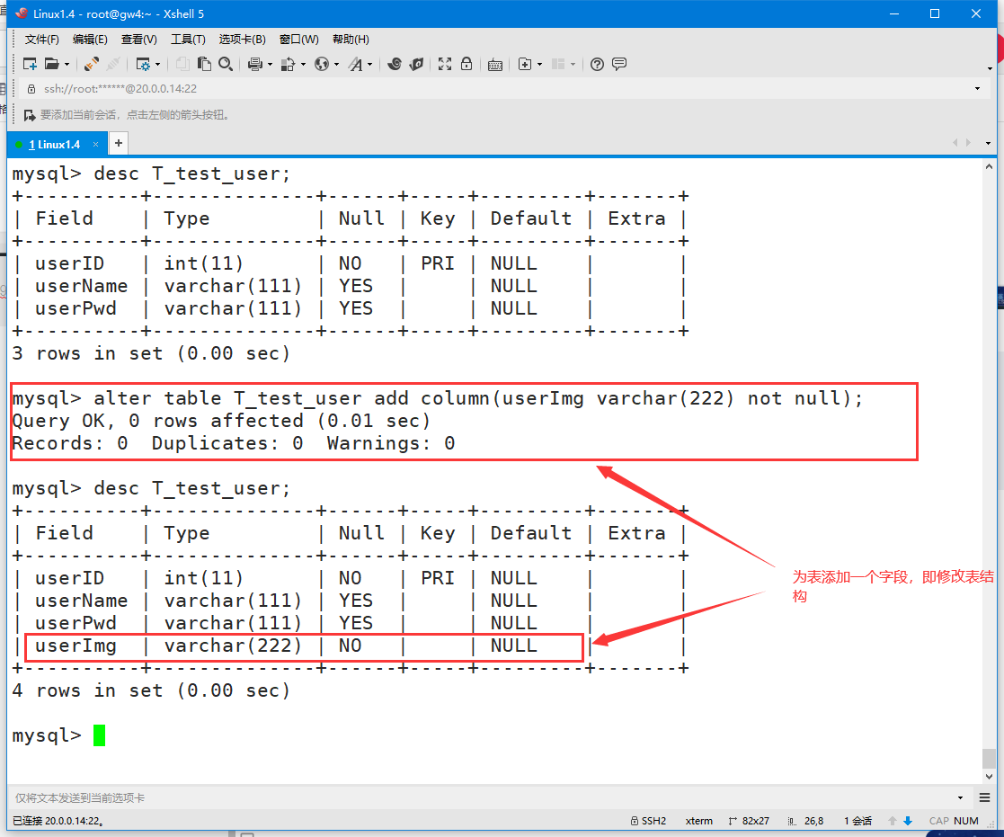Open the 窗口(W) menu
This screenshot has width=1004, height=837.
pos(299,40)
